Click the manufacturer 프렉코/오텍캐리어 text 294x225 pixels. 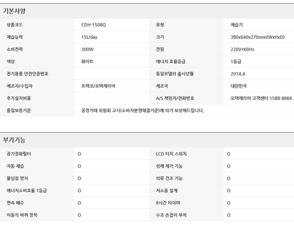[98, 86]
